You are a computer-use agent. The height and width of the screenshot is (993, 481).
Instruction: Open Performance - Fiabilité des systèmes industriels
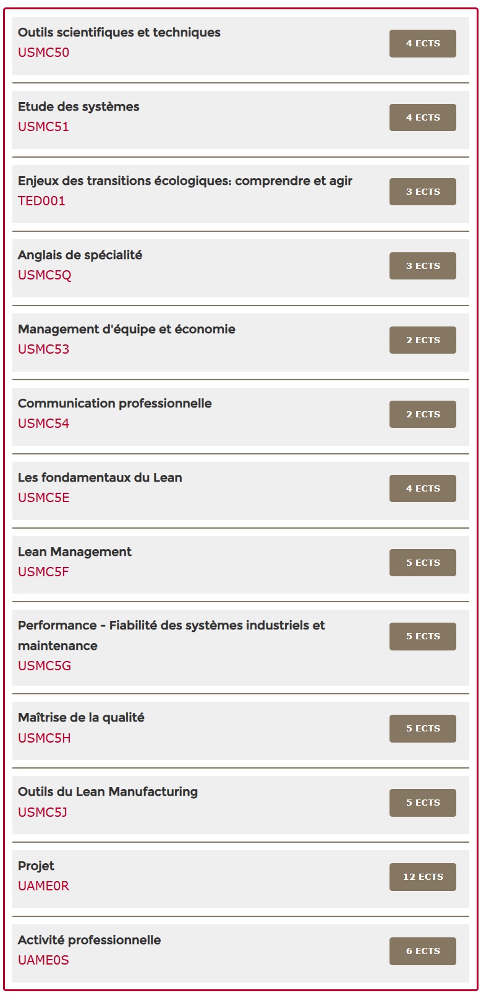pos(171,626)
